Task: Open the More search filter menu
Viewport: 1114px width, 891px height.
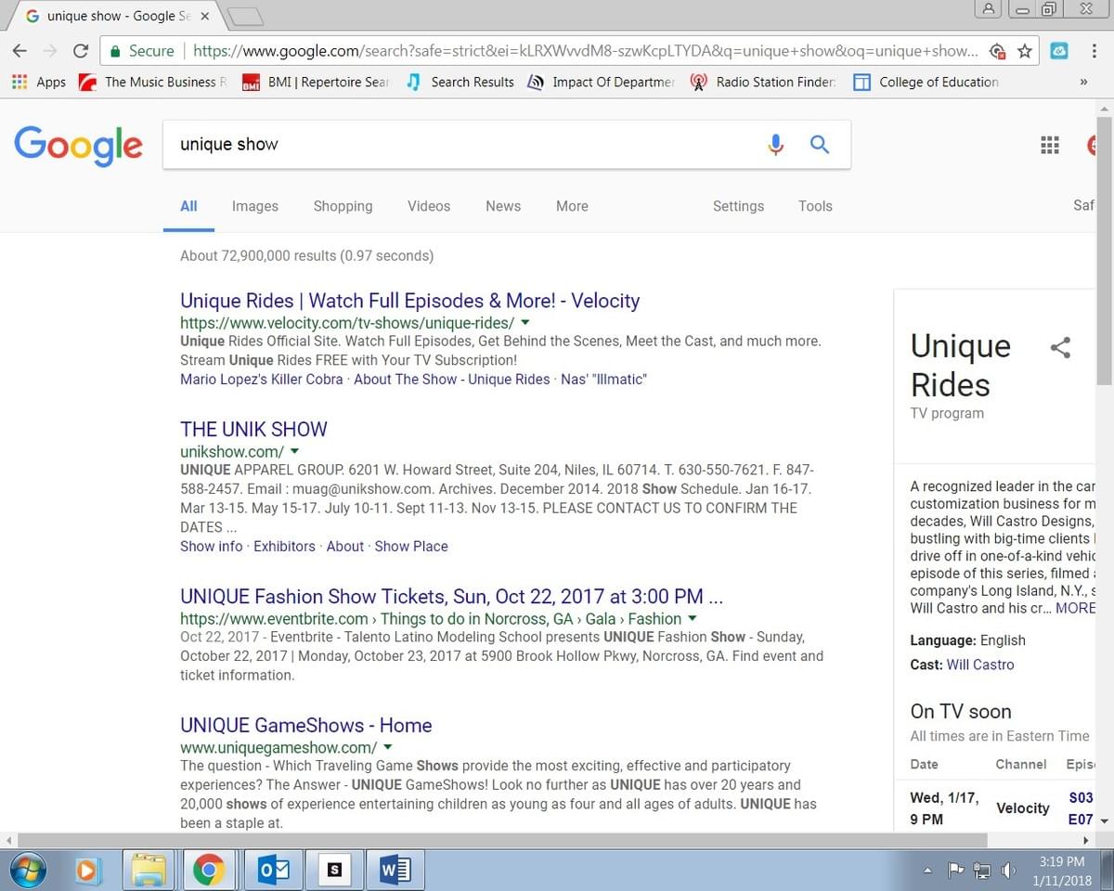Action: (x=572, y=206)
